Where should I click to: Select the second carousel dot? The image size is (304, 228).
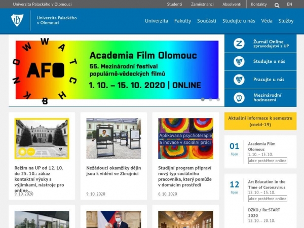tap(211, 99)
